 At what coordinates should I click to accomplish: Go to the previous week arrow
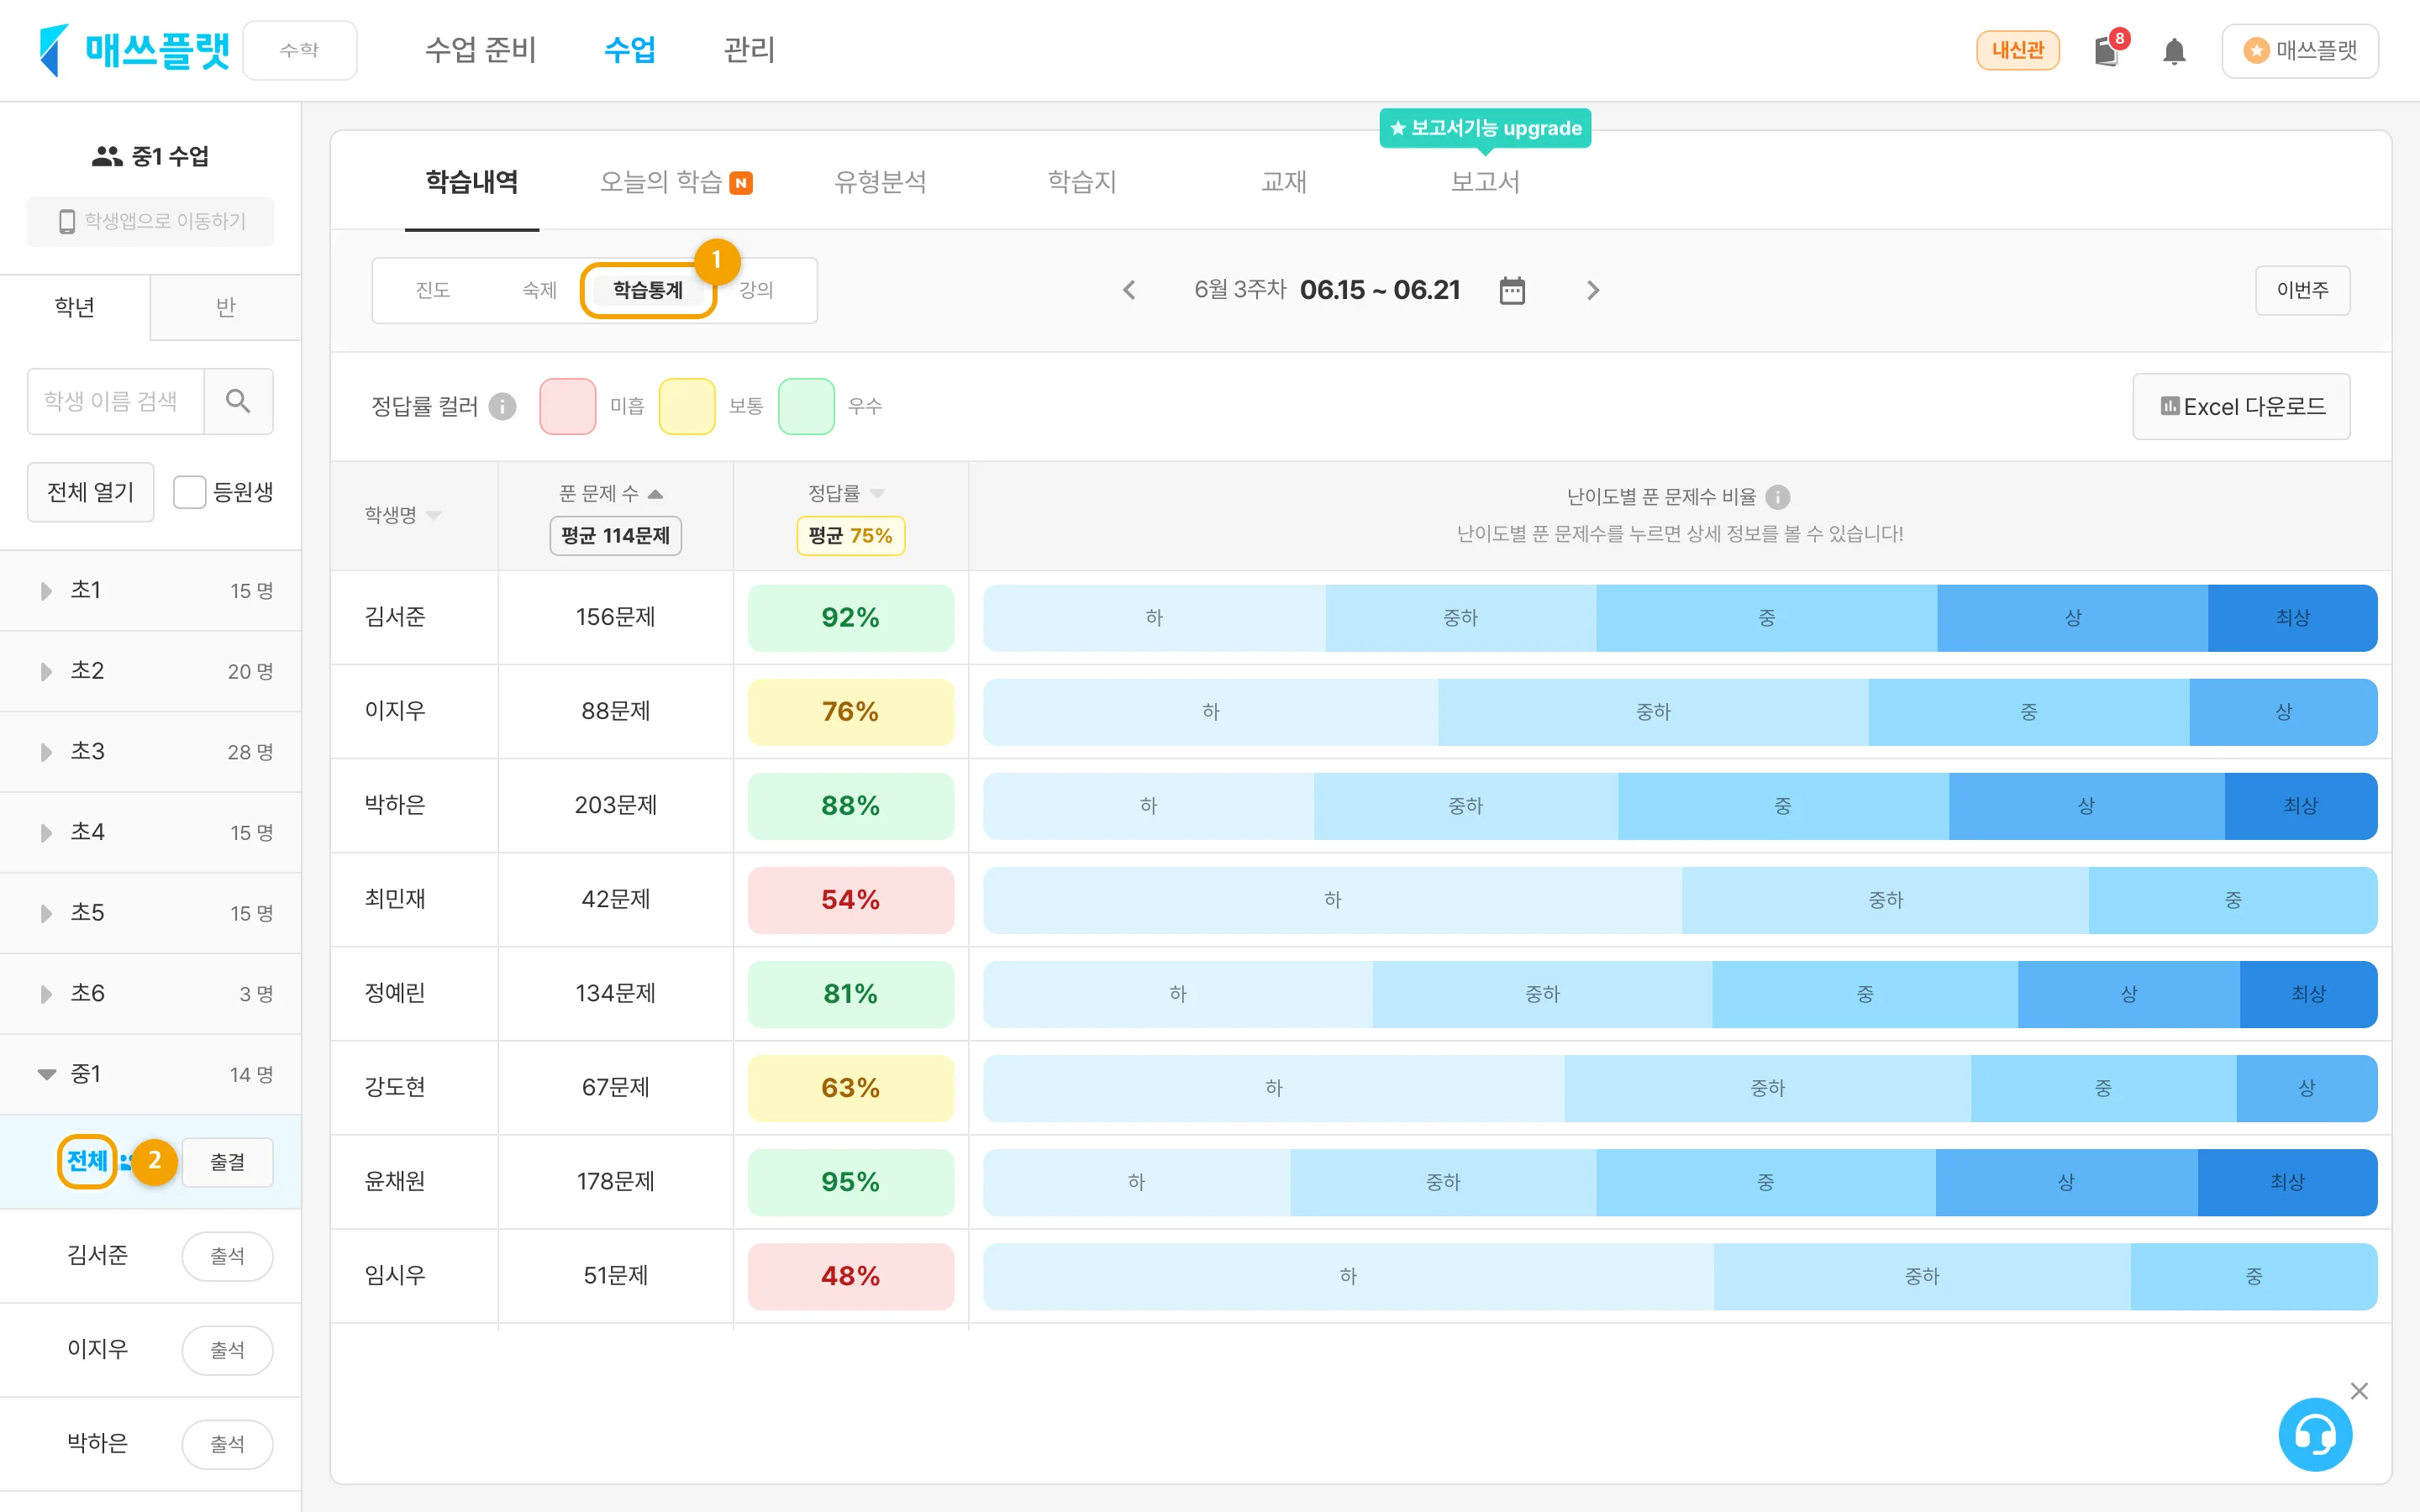coord(1129,290)
